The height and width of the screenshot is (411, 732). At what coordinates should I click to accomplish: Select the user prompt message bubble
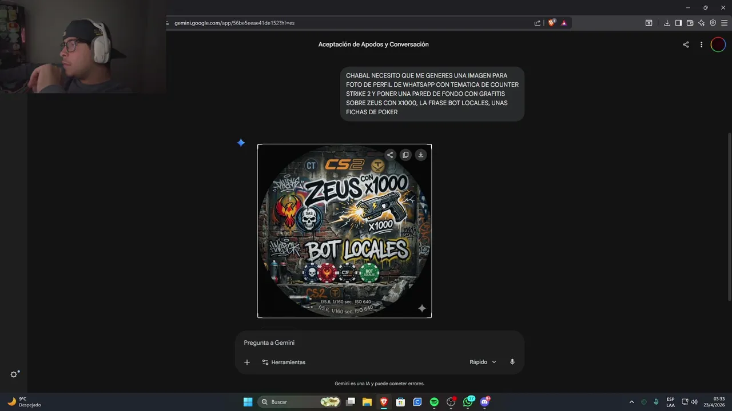(432, 94)
